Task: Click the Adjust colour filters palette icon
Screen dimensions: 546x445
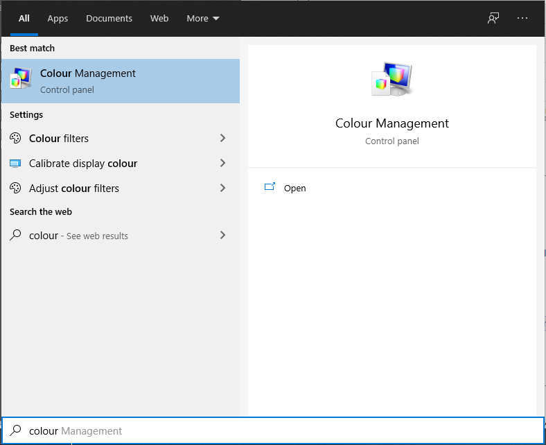Action: point(16,189)
